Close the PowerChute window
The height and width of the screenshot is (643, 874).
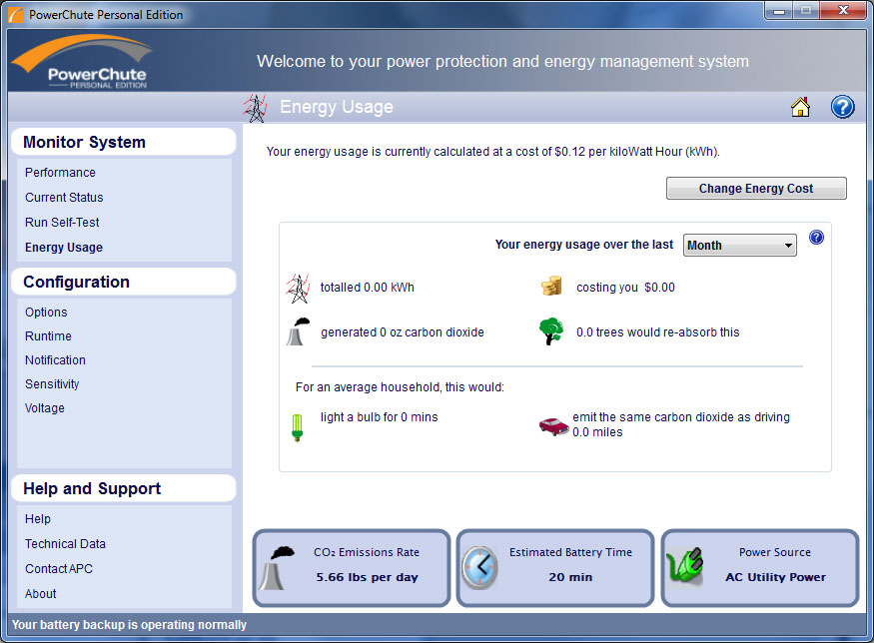(x=843, y=11)
